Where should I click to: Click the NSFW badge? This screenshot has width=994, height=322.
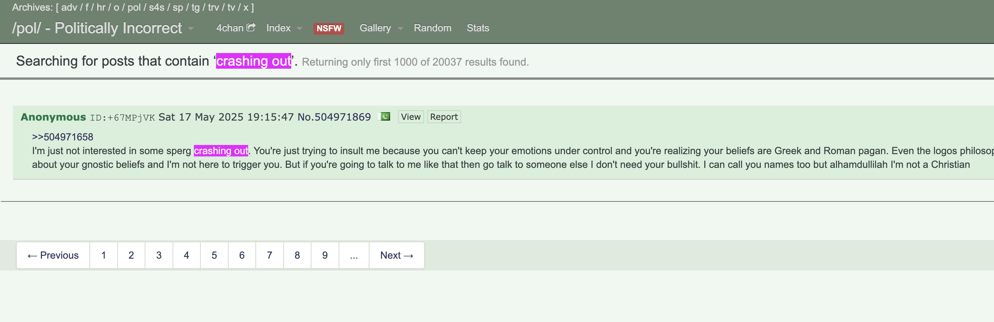tap(328, 28)
